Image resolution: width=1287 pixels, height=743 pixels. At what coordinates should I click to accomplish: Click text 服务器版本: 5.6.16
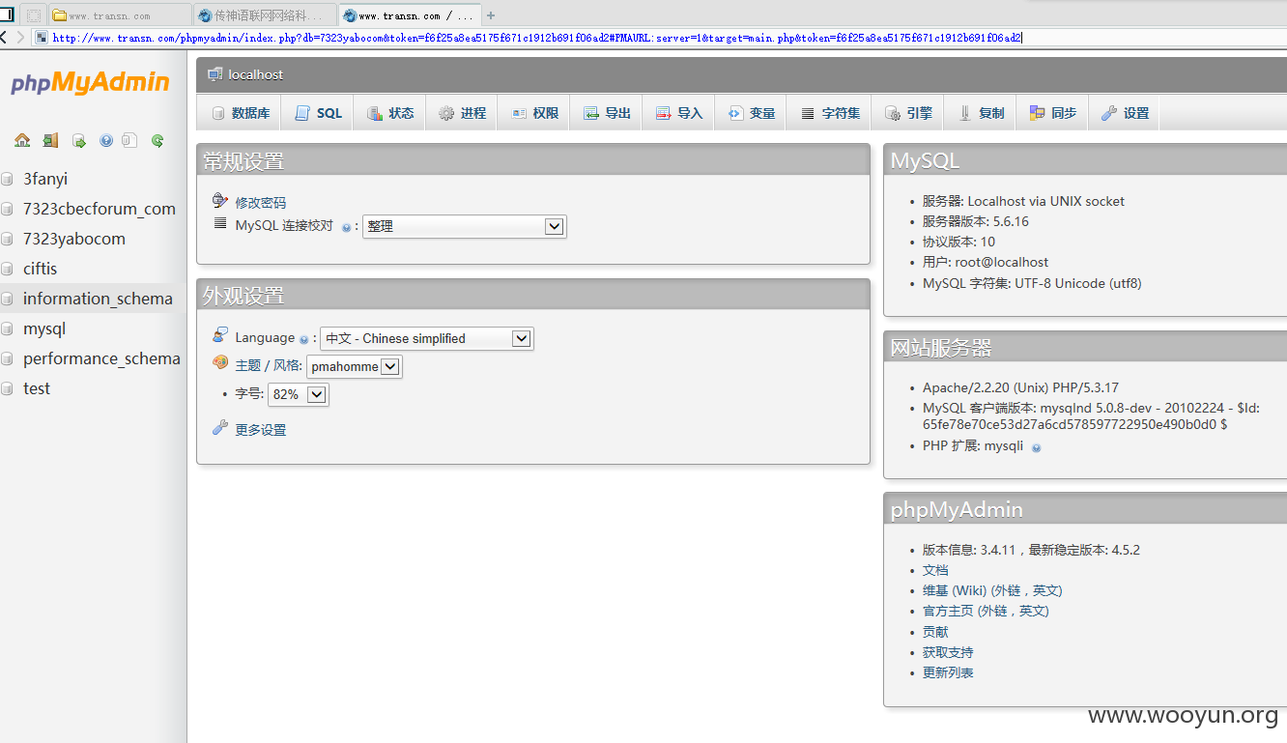tap(976, 221)
